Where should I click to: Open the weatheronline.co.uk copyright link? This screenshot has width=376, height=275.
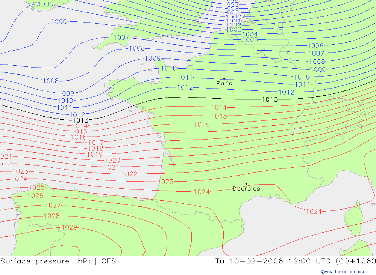click(x=344, y=272)
